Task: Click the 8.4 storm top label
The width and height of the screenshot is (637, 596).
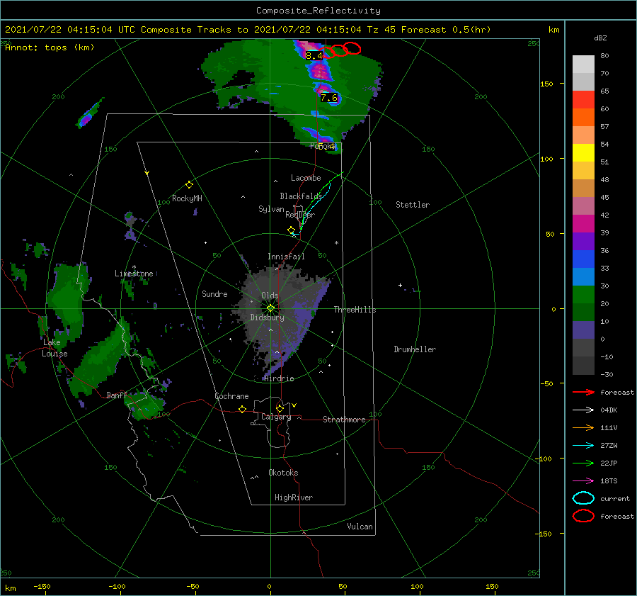Action: 314,56
